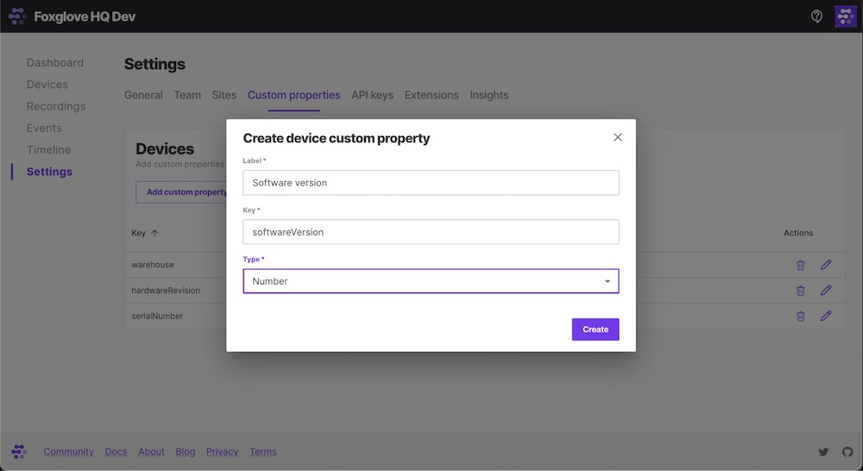Edit the serialNumber property

point(826,317)
